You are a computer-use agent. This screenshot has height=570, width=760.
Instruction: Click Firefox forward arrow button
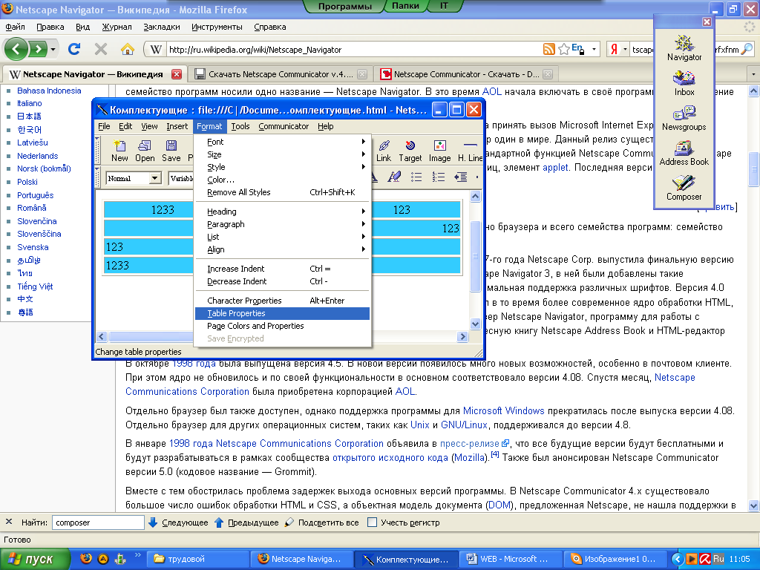point(39,49)
